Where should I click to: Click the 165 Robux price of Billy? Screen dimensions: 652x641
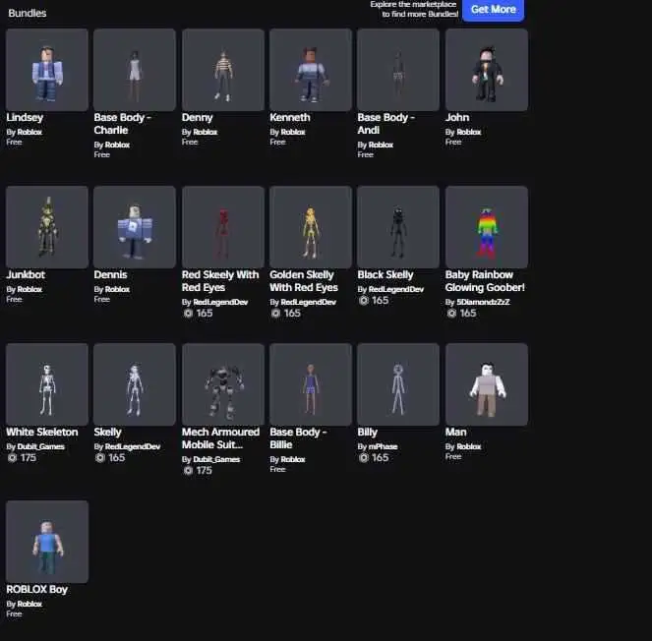380,458
